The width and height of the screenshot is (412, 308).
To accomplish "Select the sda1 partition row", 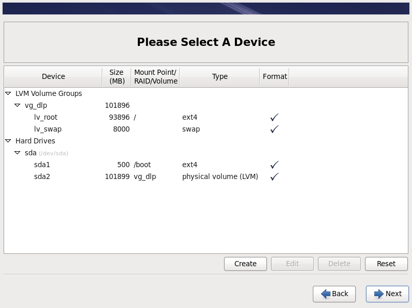I will (x=206, y=165).
